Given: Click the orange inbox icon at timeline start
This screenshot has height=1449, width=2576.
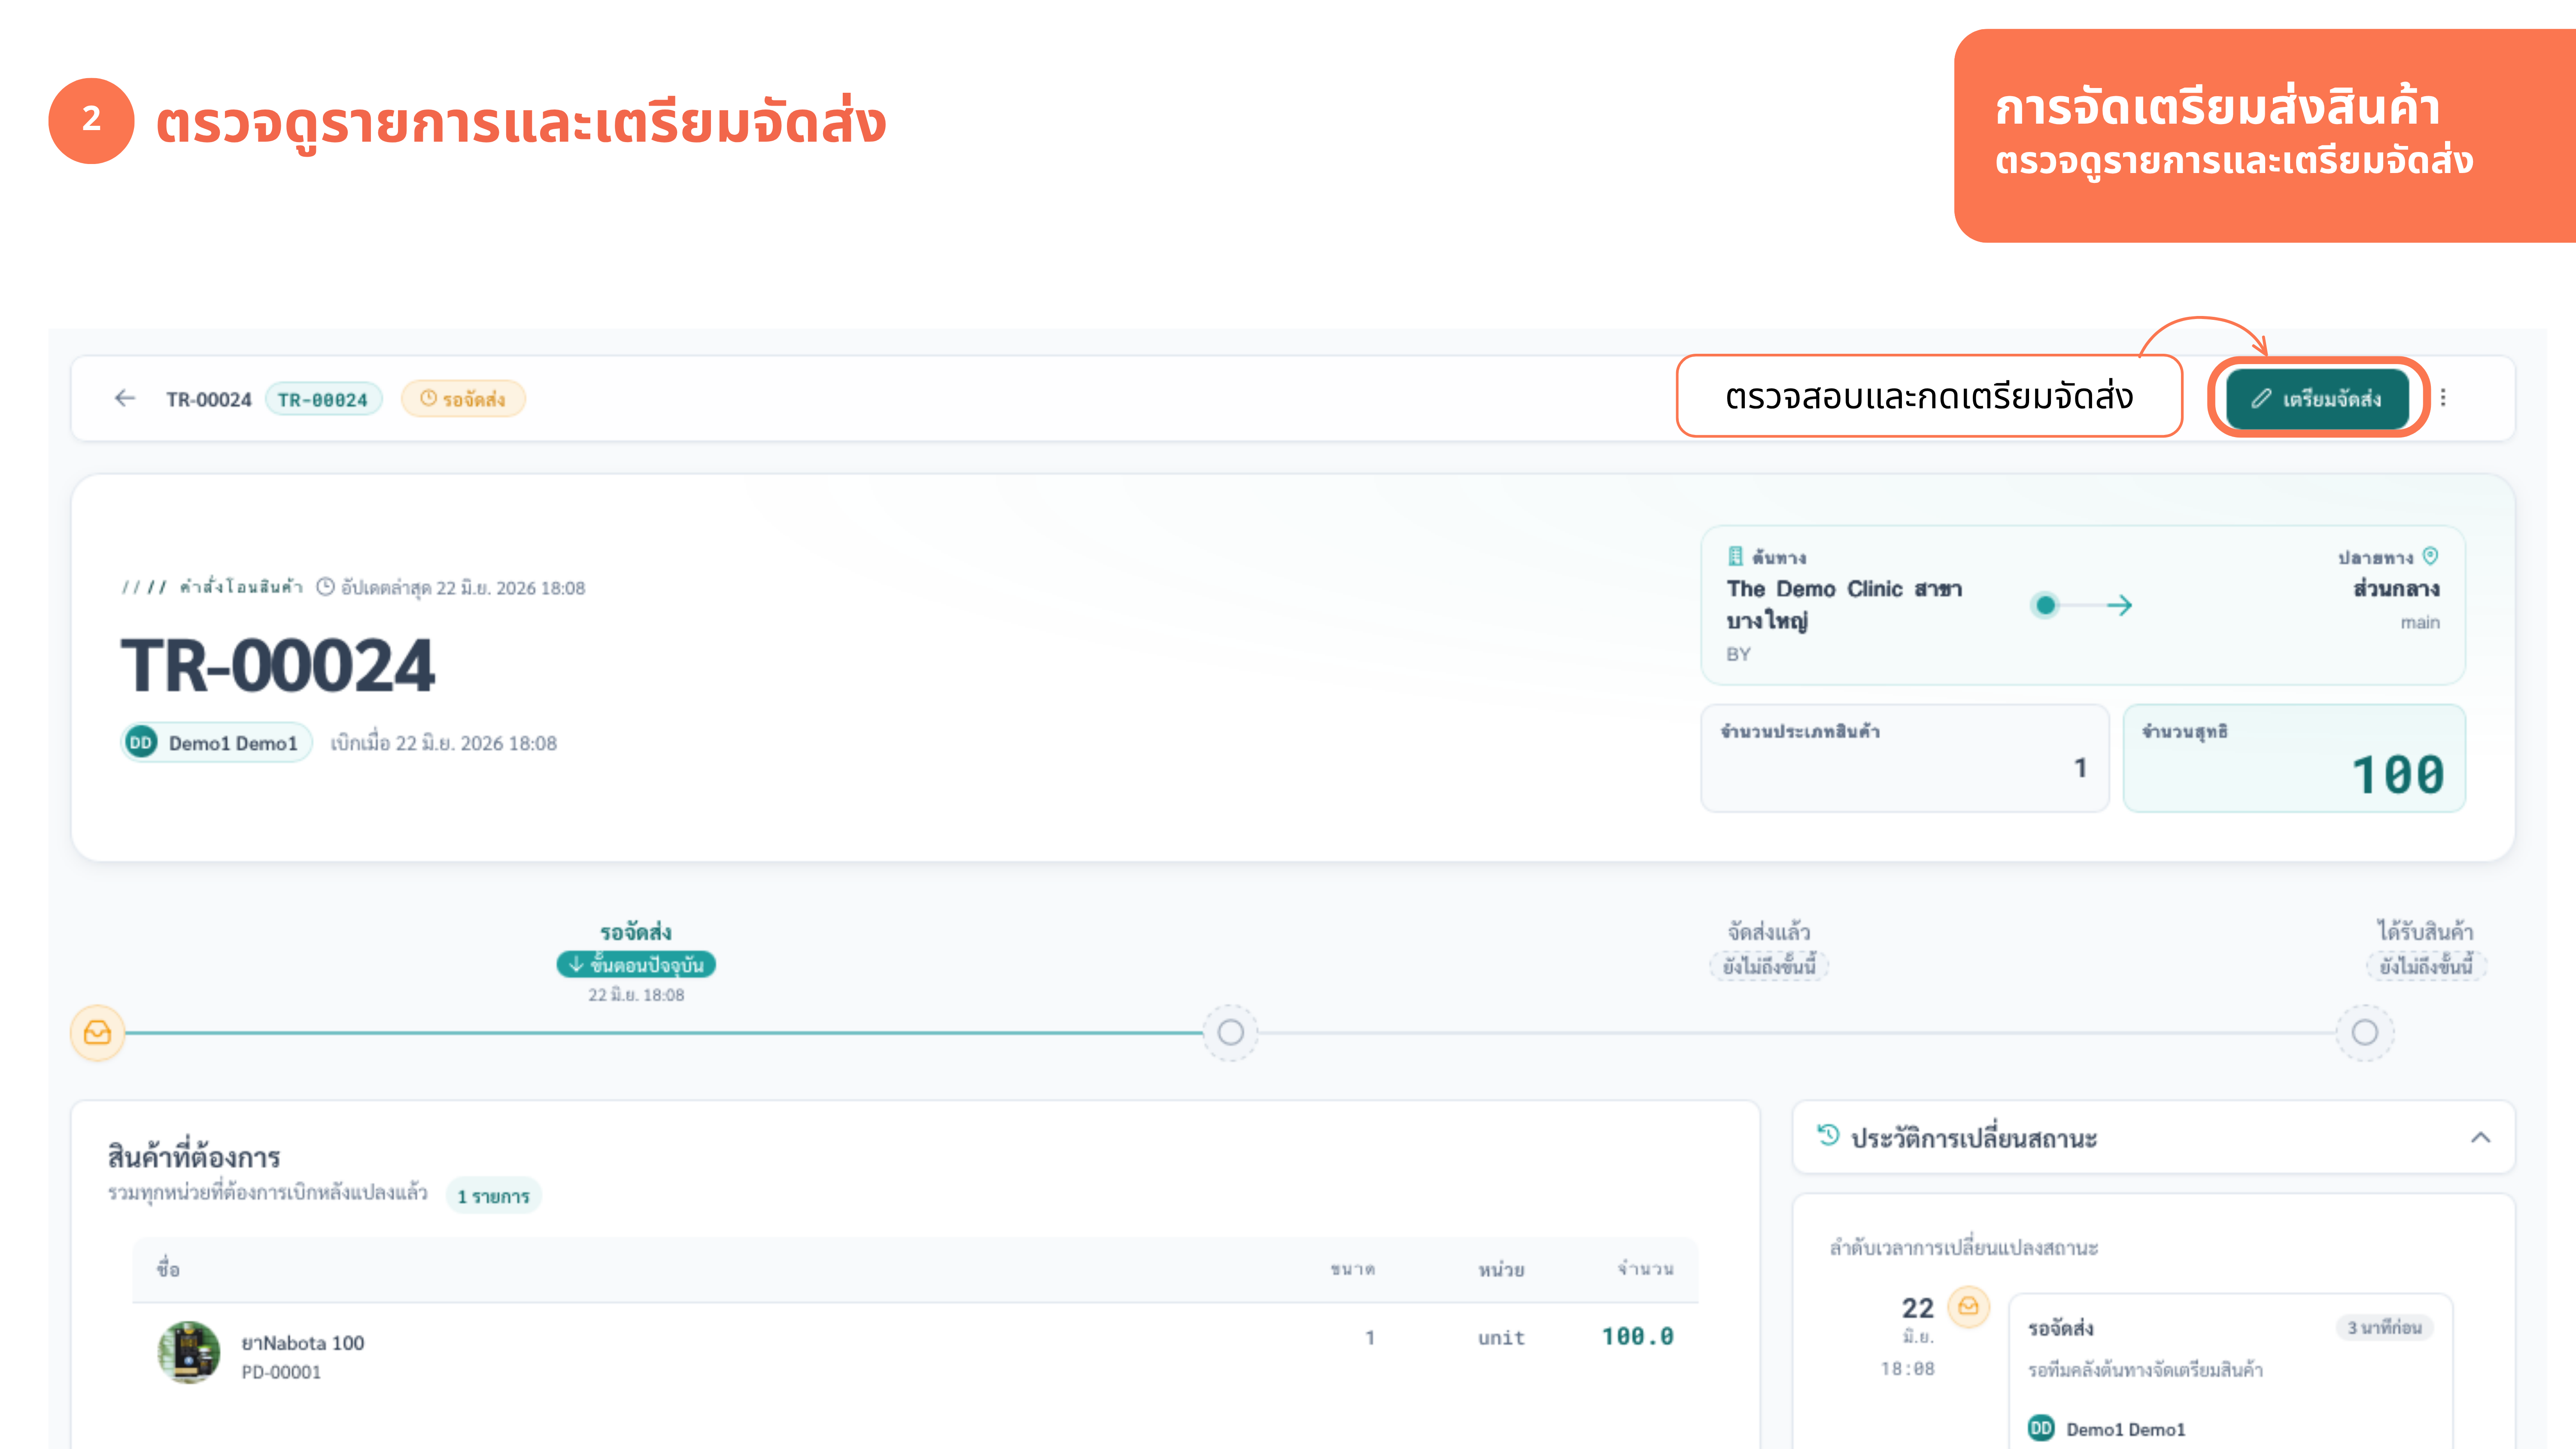Looking at the screenshot, I should click(97, 1032).
